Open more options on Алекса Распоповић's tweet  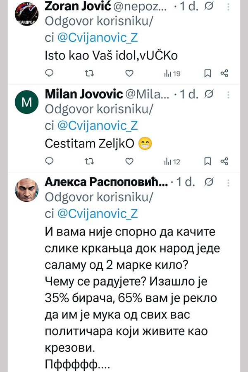pyautogui.click(x=227, y=182)
